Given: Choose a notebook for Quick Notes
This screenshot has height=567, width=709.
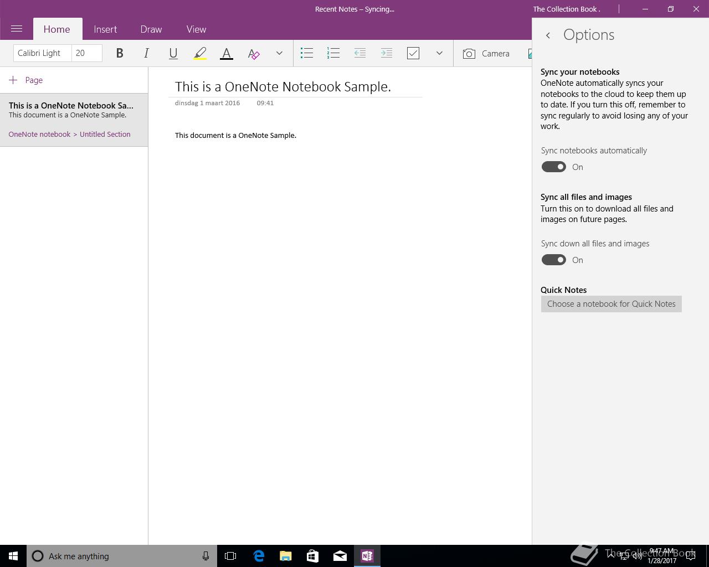Looking at the screenshot, I should tap(612, 304).
